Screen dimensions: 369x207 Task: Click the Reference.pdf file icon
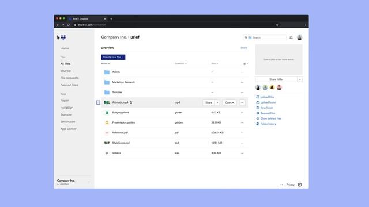tap(107, 133)
